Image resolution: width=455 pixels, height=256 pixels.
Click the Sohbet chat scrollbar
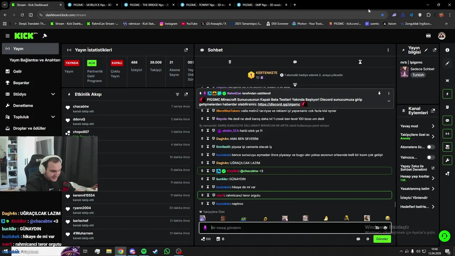pyautogui.click(x=395, y=204)
